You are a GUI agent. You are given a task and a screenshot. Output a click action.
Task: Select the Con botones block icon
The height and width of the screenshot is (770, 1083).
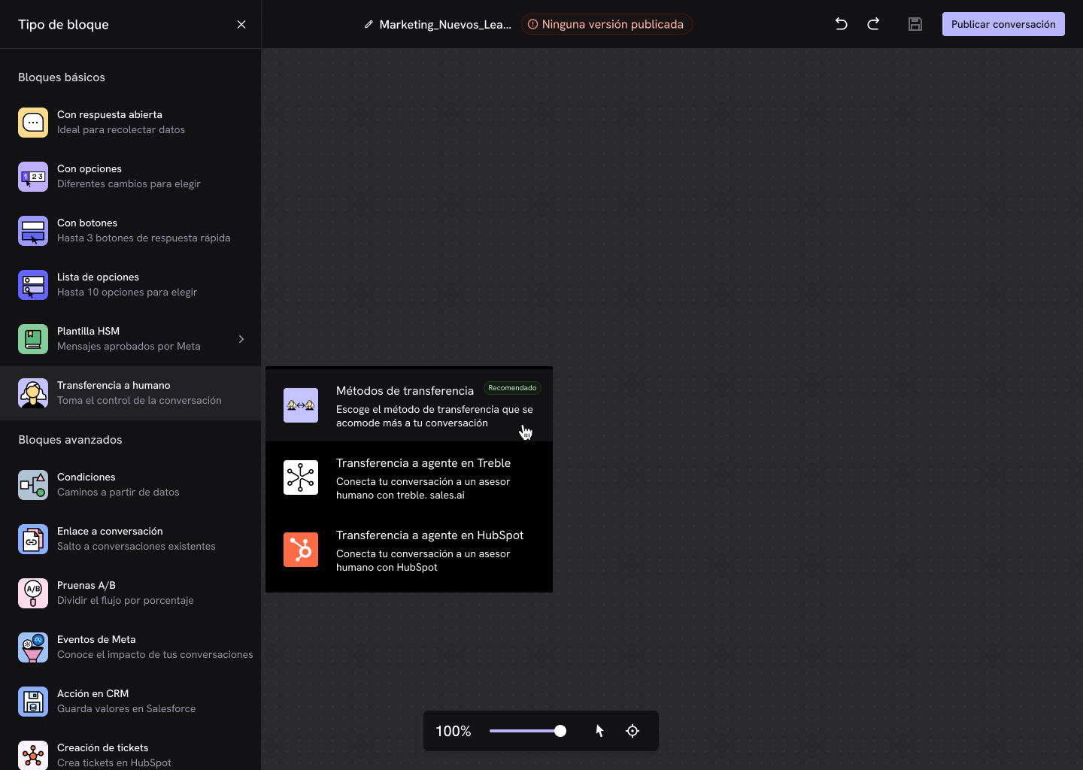[x=33, y=231]
